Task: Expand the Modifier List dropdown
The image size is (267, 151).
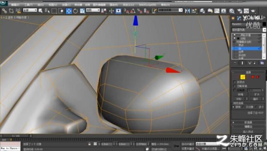Action: pyautogui.click(x=249, y=30)
